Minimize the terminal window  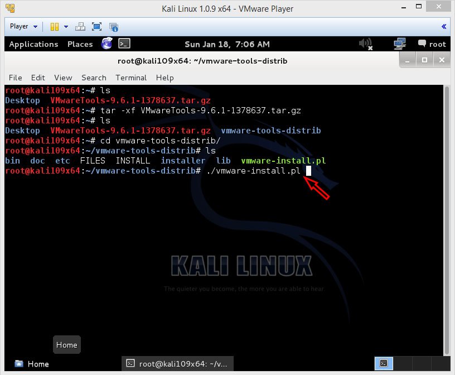(408, 60)
